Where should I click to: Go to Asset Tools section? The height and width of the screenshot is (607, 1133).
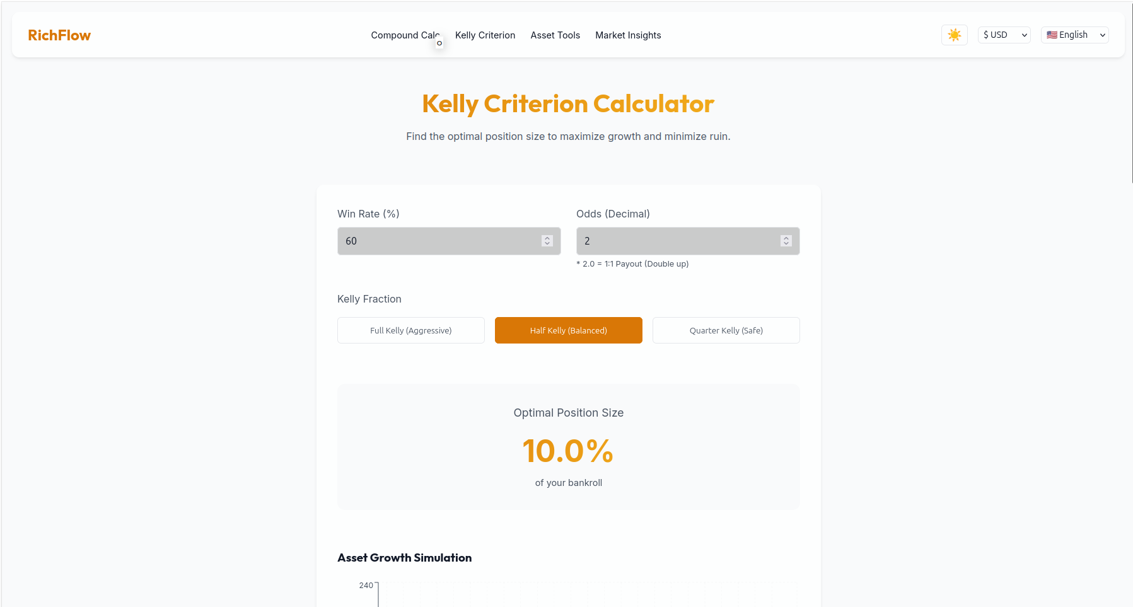555,35
